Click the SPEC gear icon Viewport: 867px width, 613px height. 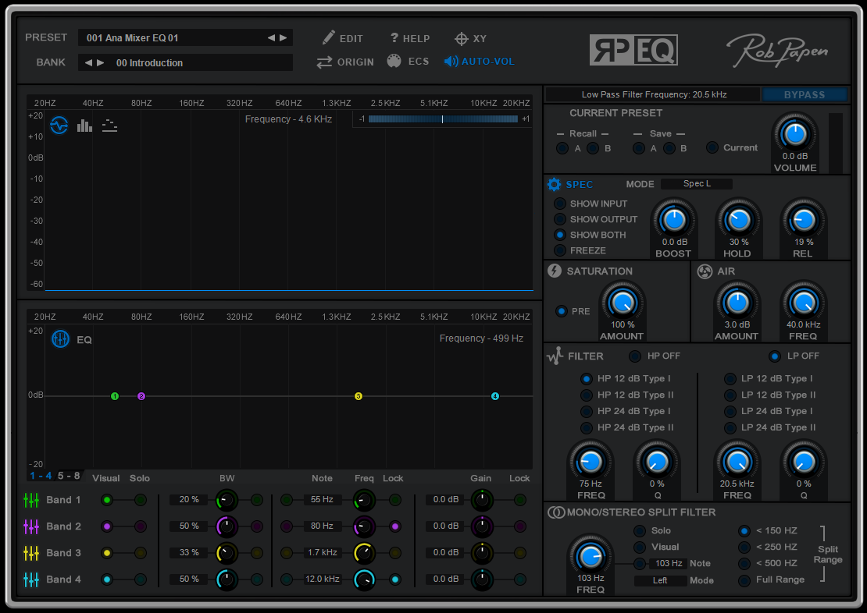click(554, 185)
